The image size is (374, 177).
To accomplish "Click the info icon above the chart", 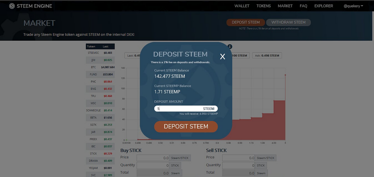I will (230, 47).
